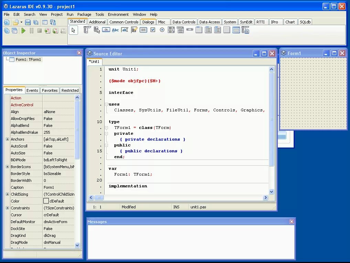Image resolution: width=350 pixels, height=263 pixels.
Task: Select the TButton component in palette
Action: tap(106, 30)
